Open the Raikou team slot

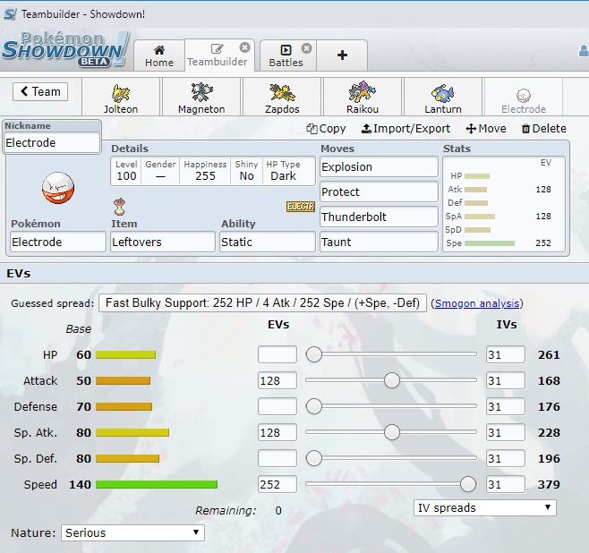[x=363, y=97]
